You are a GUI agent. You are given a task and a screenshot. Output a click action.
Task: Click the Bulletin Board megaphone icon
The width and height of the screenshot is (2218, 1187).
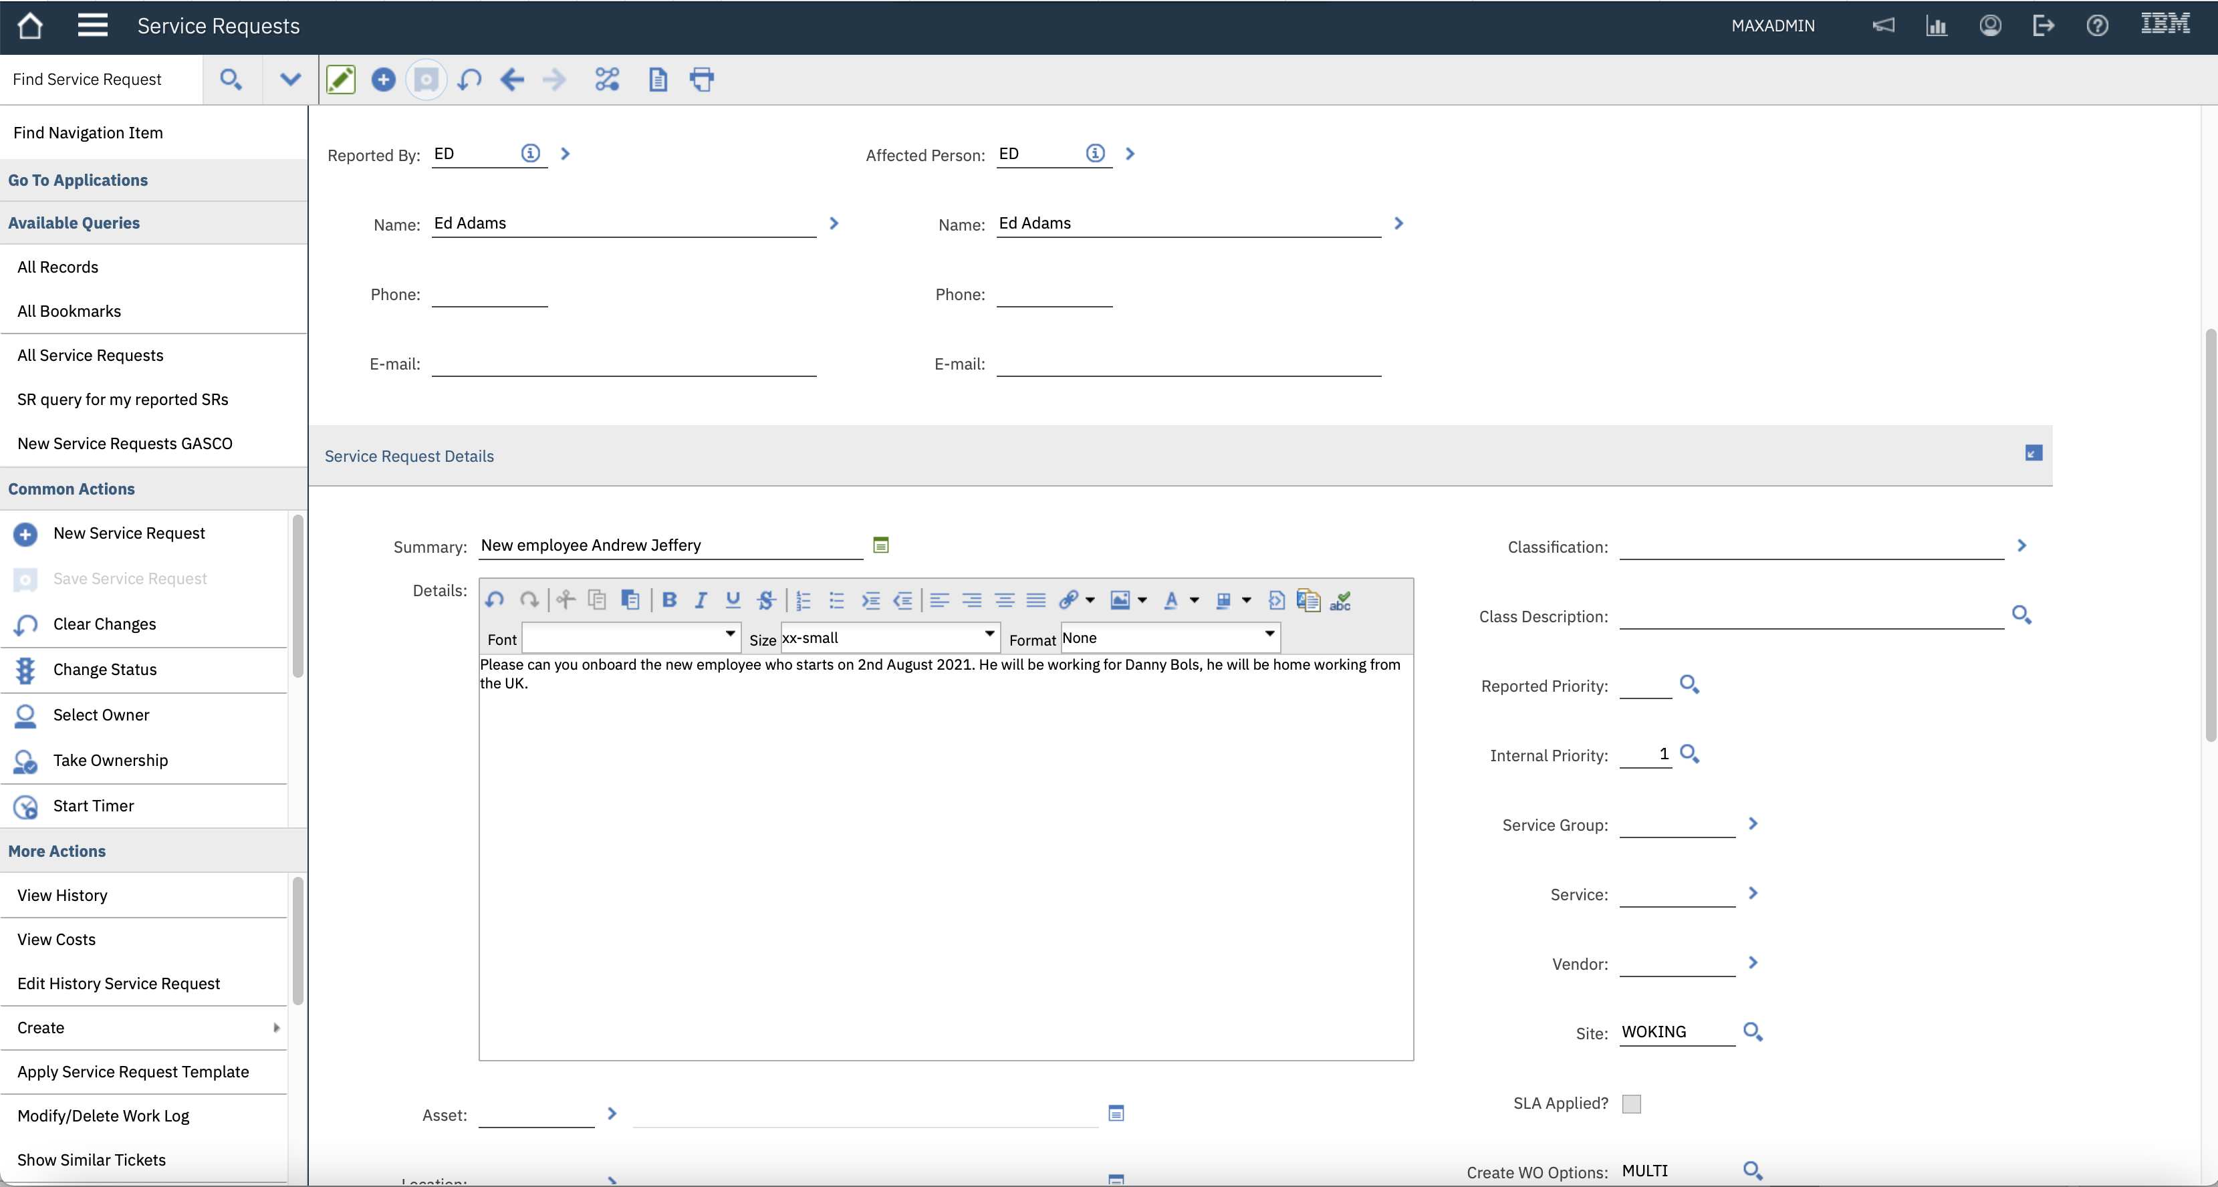[1883, 26]
